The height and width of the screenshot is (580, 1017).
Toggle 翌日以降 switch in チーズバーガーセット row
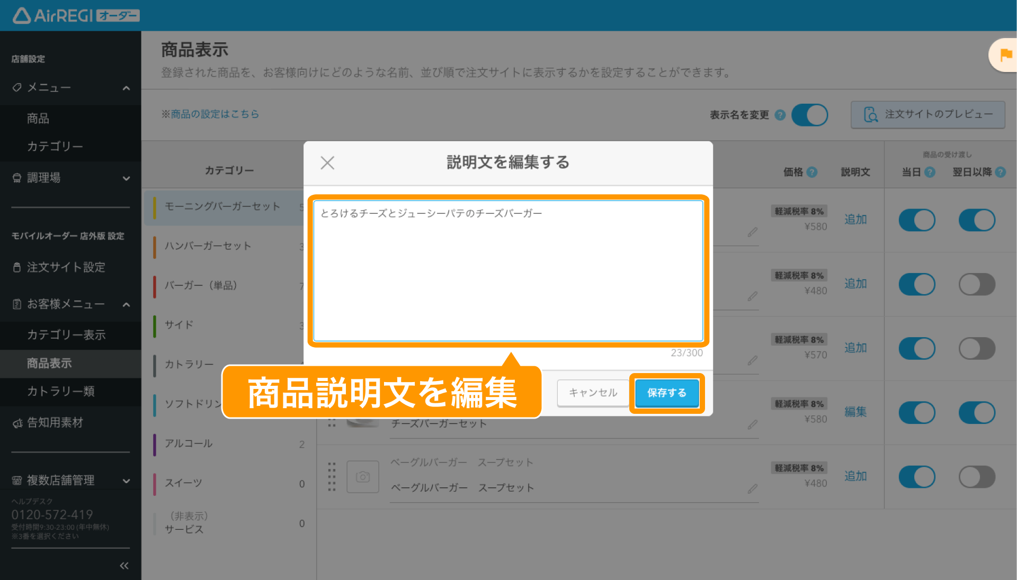point(977,413)
